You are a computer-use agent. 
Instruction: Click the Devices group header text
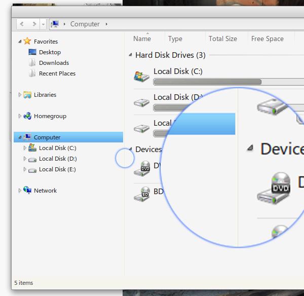tap(148, 150)
